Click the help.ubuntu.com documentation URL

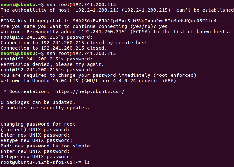[x=90, y=91]
